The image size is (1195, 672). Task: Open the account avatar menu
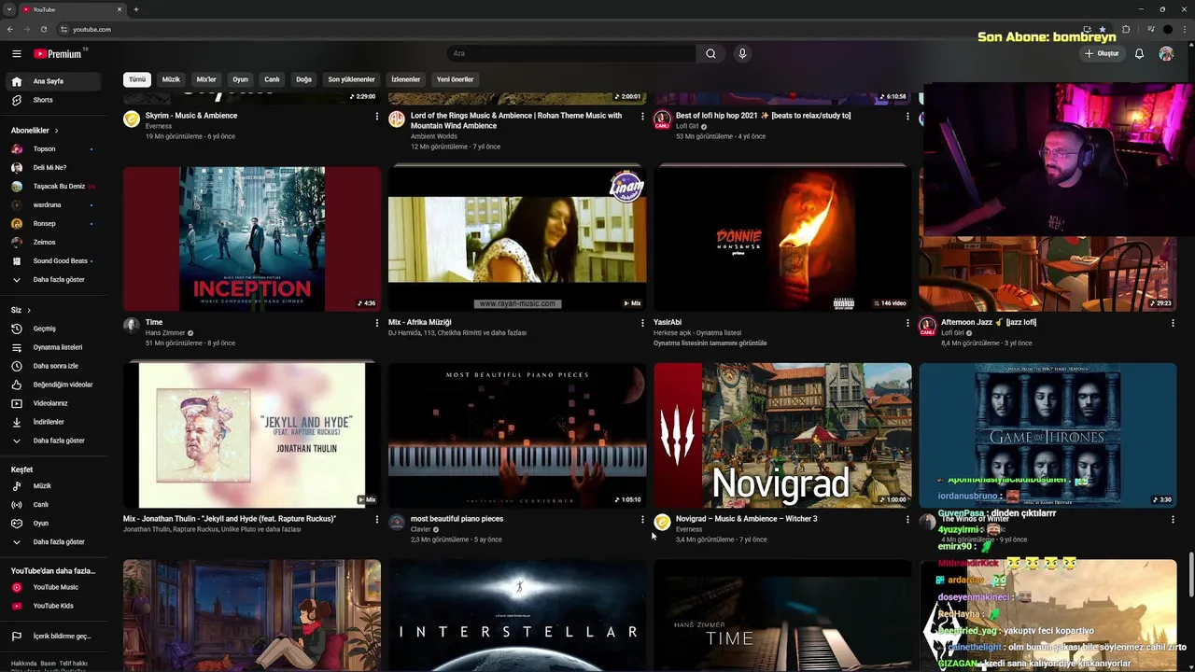tap(1166, 54)
